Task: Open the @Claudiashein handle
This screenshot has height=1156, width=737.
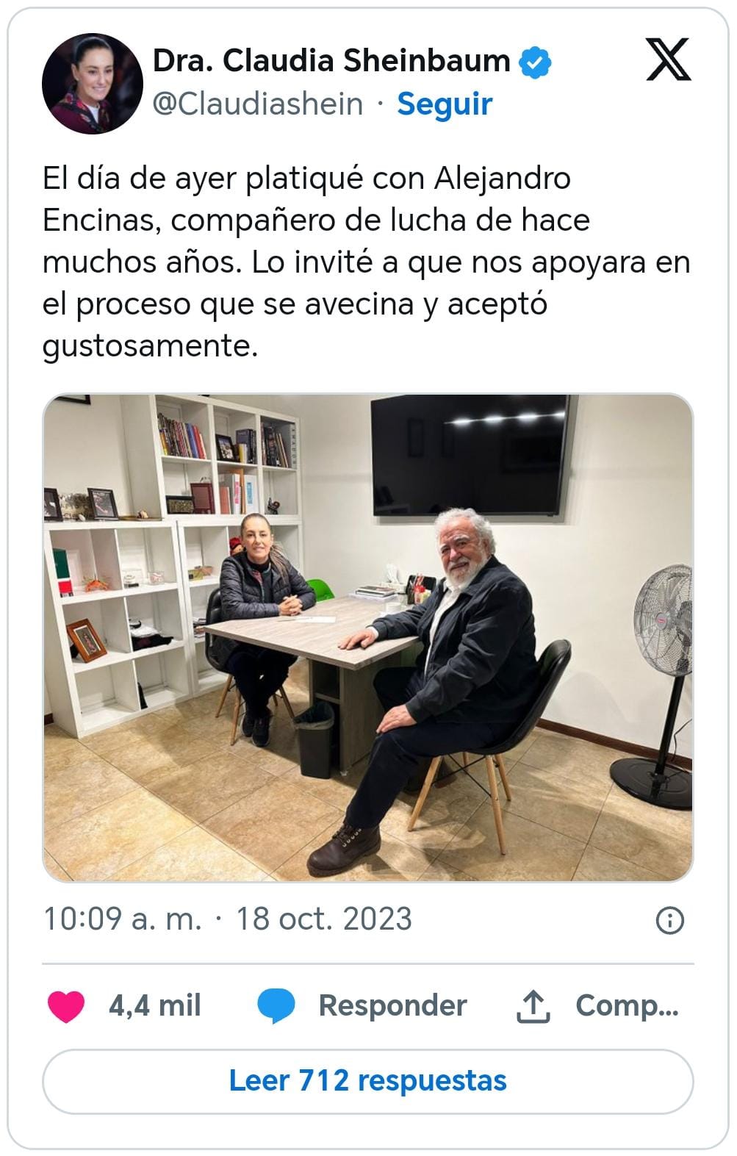Action: click(x=258, y=104)
